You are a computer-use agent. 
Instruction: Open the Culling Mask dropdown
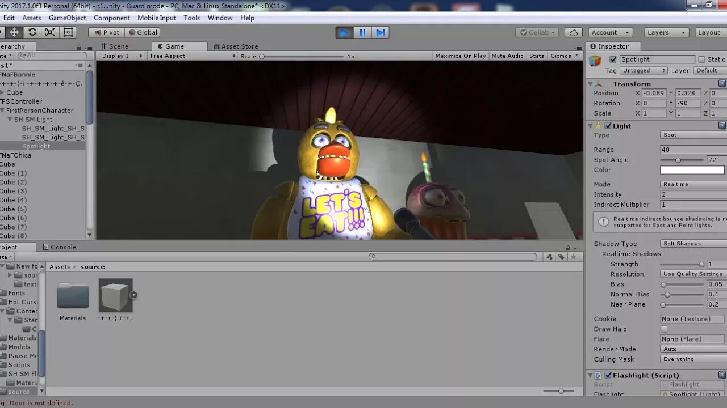pyautogui.click(x=693, y=359)
